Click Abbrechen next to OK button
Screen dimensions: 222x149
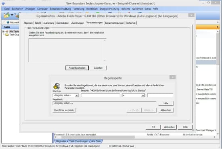click(x=169, y=127)
